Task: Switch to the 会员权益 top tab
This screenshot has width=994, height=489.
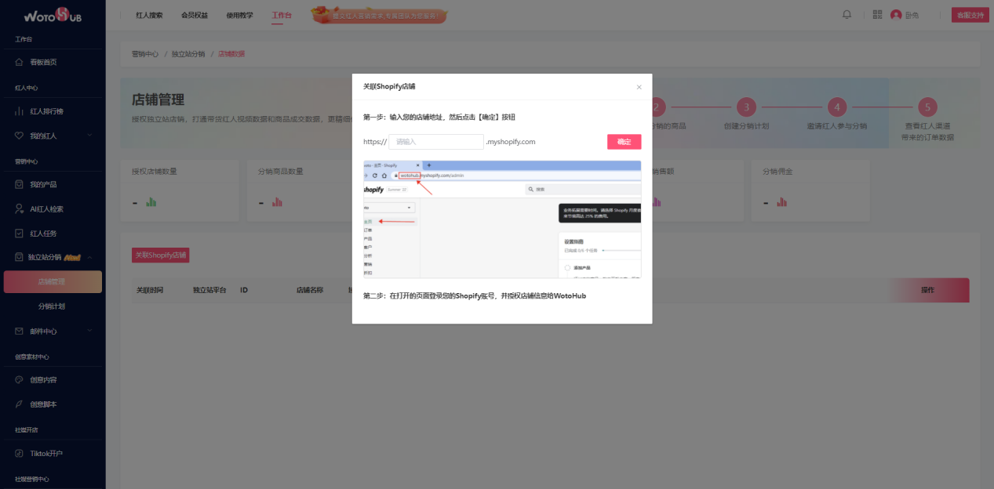Action: pos(195,15)
